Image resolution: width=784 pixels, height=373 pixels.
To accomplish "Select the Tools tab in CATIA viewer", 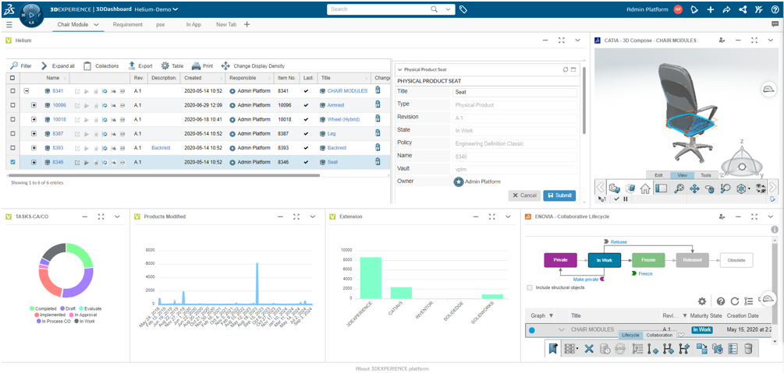I will pos(705,175).
